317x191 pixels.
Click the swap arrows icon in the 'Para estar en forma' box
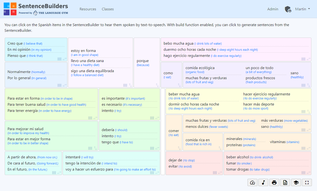[x=95, y=118]
